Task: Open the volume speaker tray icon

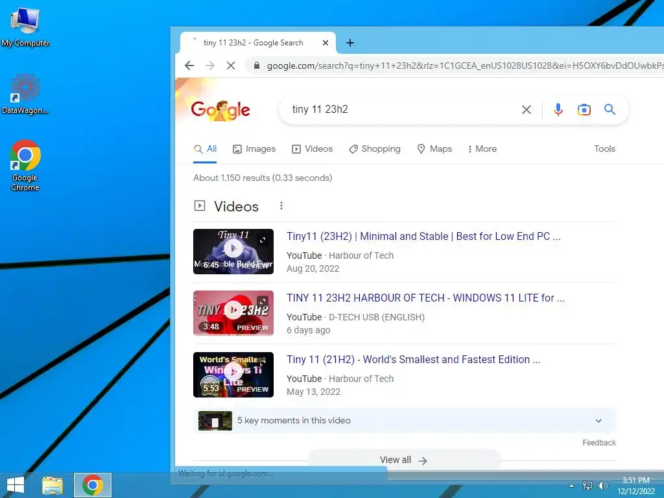Action: pos(602,486)
